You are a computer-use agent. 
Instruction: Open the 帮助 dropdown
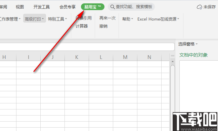pos(128,19)
